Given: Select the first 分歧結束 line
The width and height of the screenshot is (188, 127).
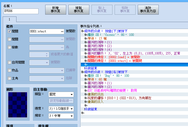Looking at the screenshot, I should tap(134, 68).
